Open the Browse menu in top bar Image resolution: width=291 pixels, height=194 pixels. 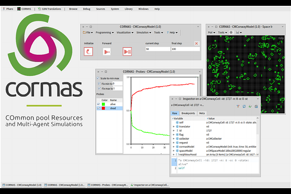(x=73, y=9)
